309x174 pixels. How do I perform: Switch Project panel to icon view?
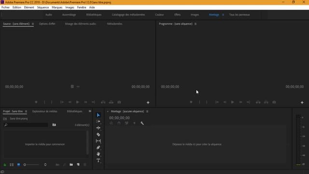point(18,164)
